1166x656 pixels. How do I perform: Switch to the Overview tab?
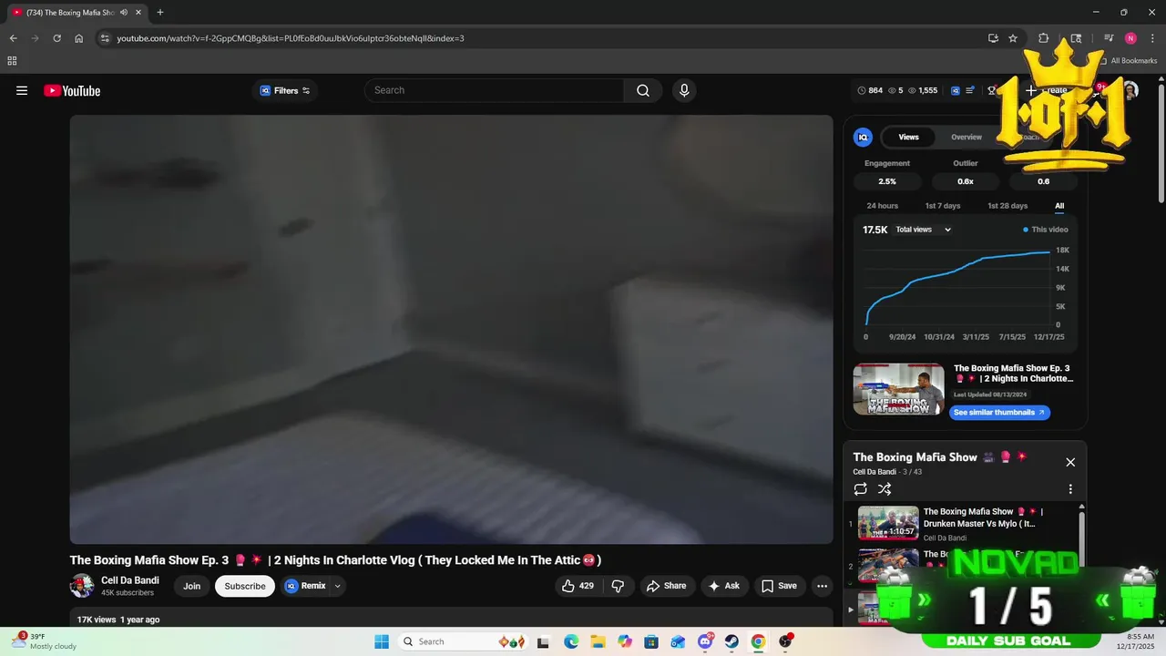pyautogui.click(x=967, y=137)
